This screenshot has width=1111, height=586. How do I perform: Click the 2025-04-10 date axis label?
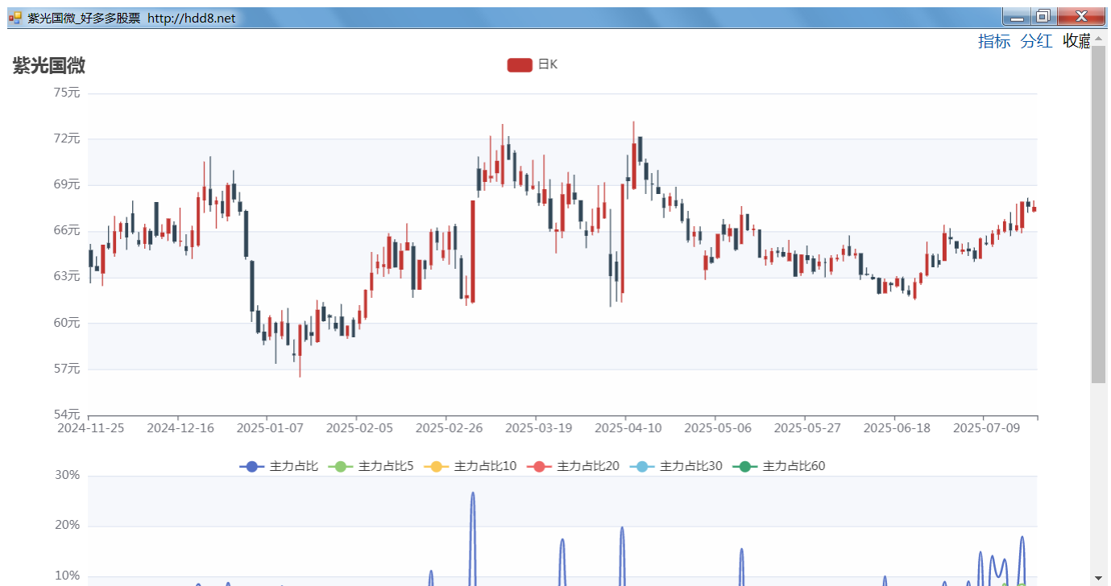(x=628, y=427)
